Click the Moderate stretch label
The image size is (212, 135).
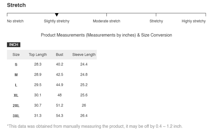[107, 21]
